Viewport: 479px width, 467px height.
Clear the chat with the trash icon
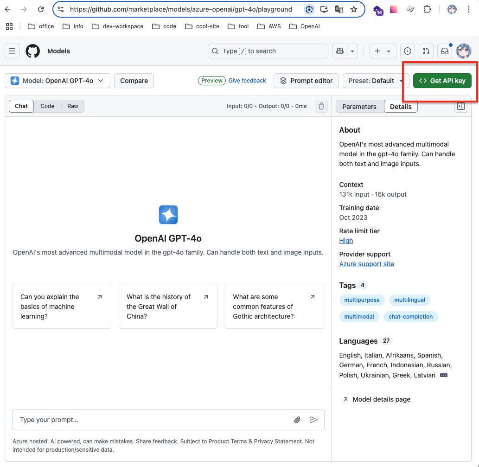pos(321,106)
